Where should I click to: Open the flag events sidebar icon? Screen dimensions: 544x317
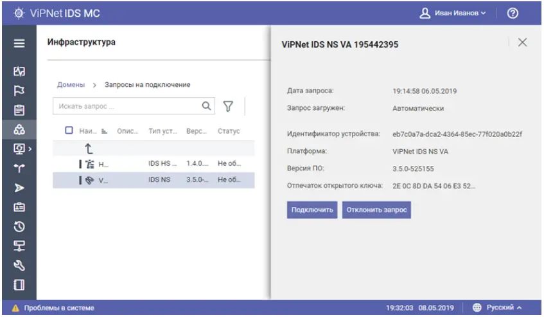[19, 91]
